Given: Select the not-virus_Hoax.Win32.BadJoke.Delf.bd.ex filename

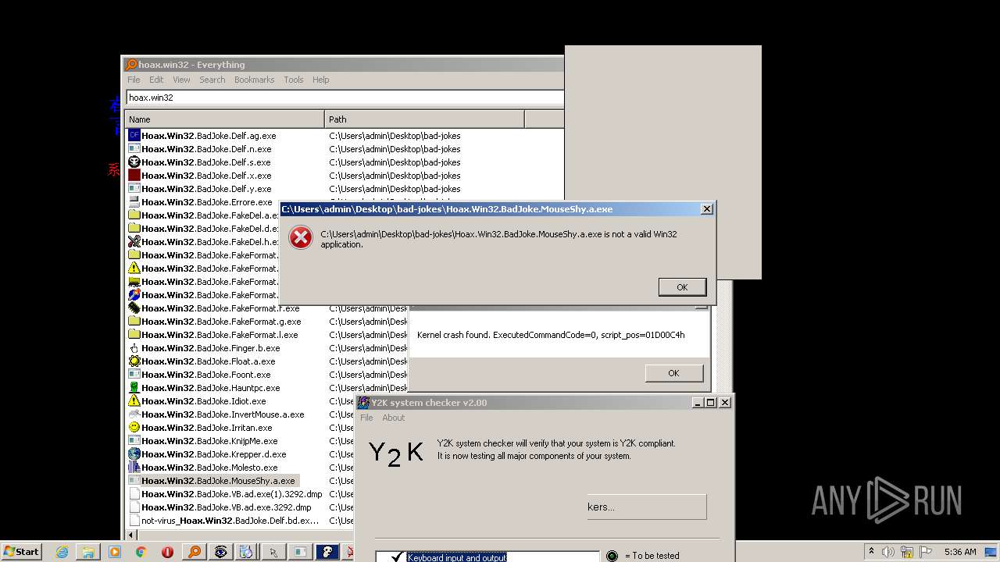Looking at the screenshot, I should [230, 521].
